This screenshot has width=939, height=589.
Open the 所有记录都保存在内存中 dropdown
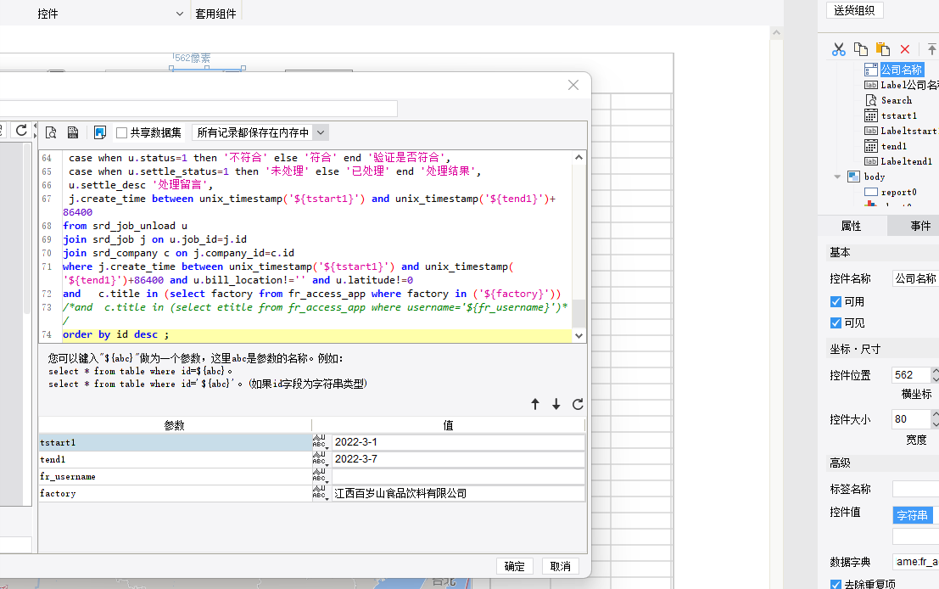(320, 132)
